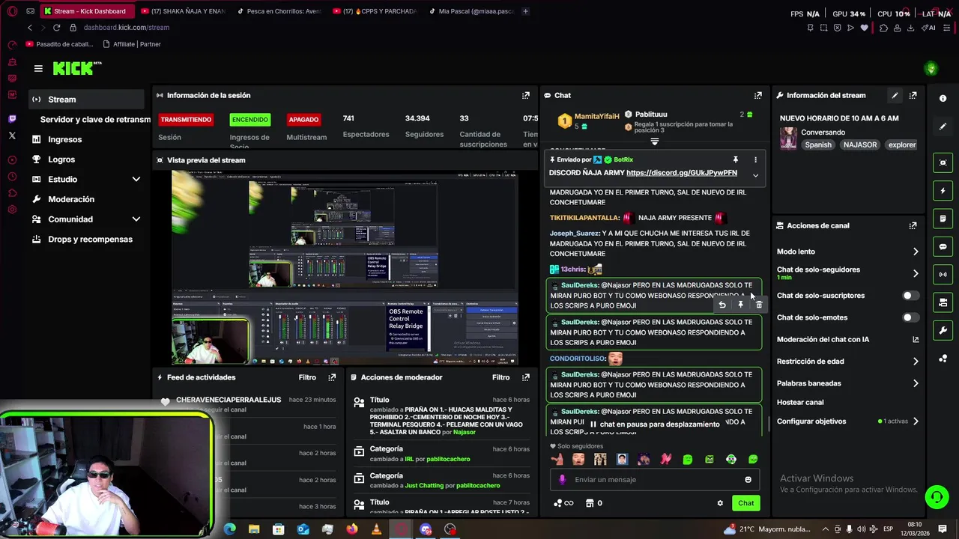Open the green headset support button

(936, 497)
